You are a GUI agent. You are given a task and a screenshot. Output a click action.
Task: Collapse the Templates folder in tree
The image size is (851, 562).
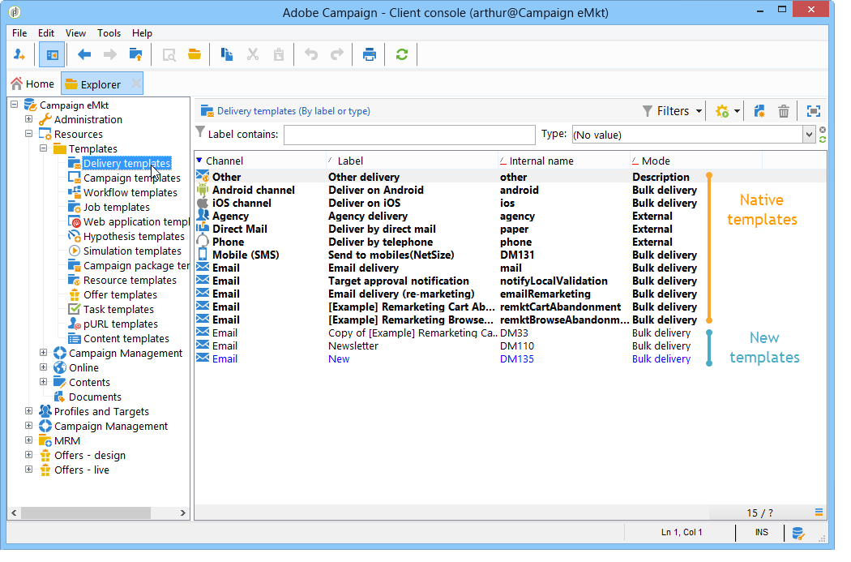44,149
